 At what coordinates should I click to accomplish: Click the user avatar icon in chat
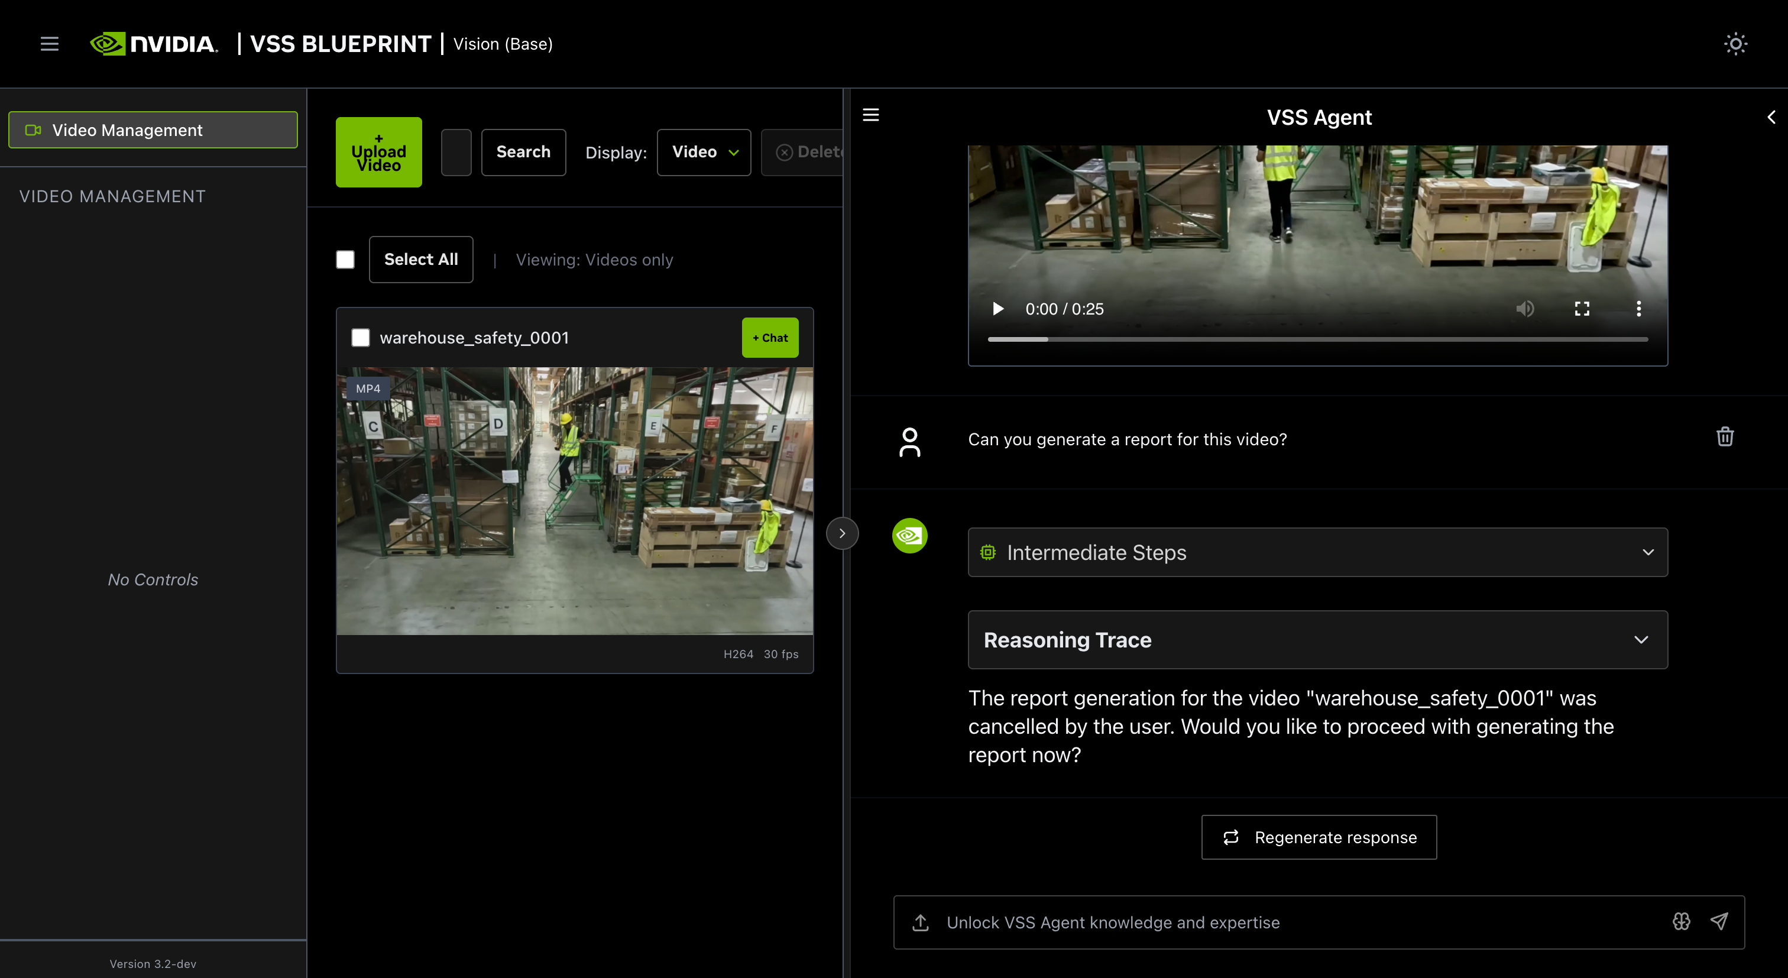(909, 442)
